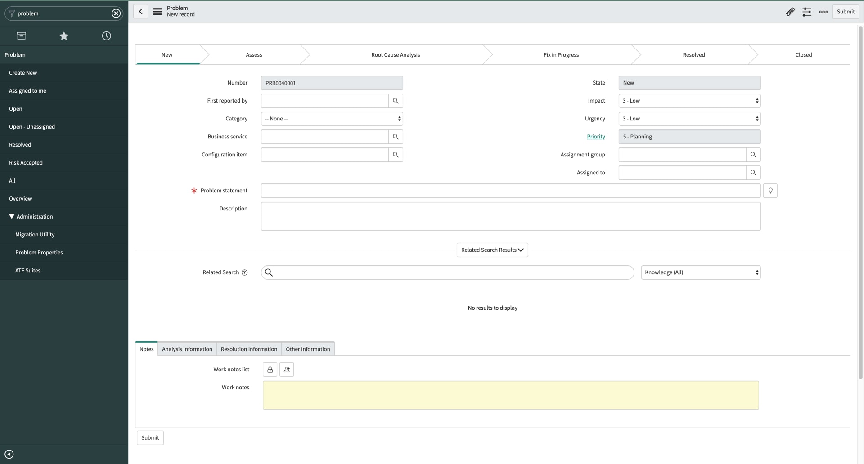Open the Knowledge (All) search source dropdown
Screen dimensions: 864x464
701,272
